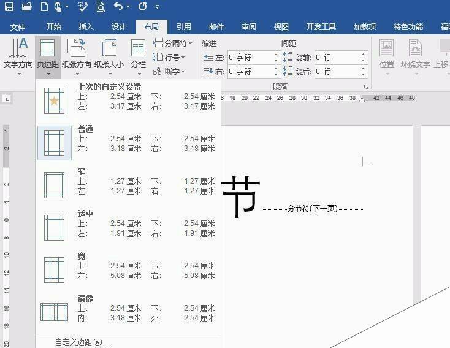Click the Open folder icon in quick access toolbar
The height and width of the screenshot is (348, 450).
[27, 6]
